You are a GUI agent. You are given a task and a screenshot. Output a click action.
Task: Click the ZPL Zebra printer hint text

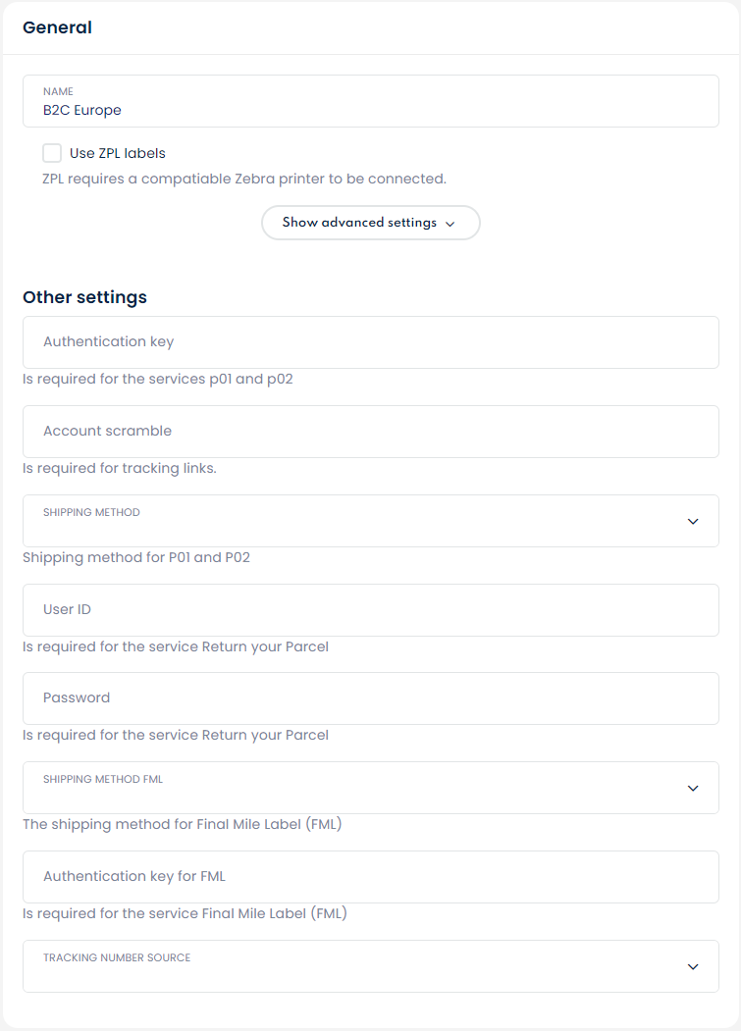[x=244, y=179]
